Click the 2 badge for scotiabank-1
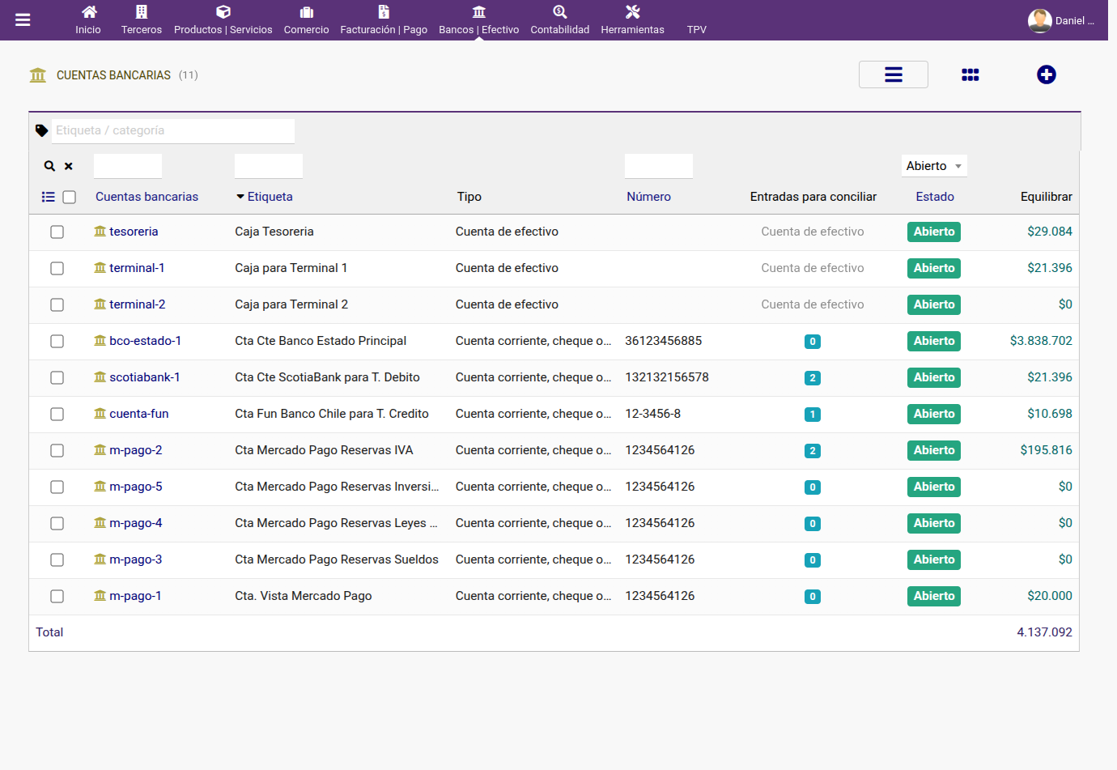The image size is (1117, 770). coord(813,378)
